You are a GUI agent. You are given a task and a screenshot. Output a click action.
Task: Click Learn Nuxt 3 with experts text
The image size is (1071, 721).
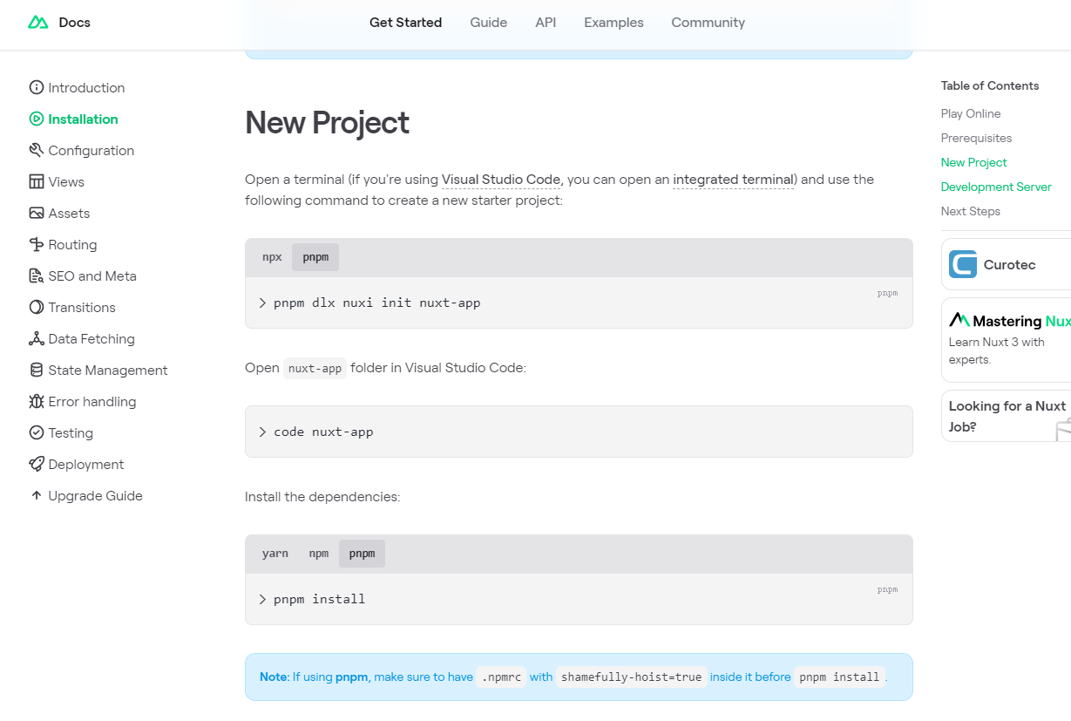click(x=997, y=350)
